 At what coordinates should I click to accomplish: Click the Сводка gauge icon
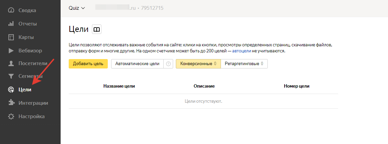11,10
